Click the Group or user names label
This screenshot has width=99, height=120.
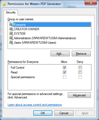click(21, 19)
